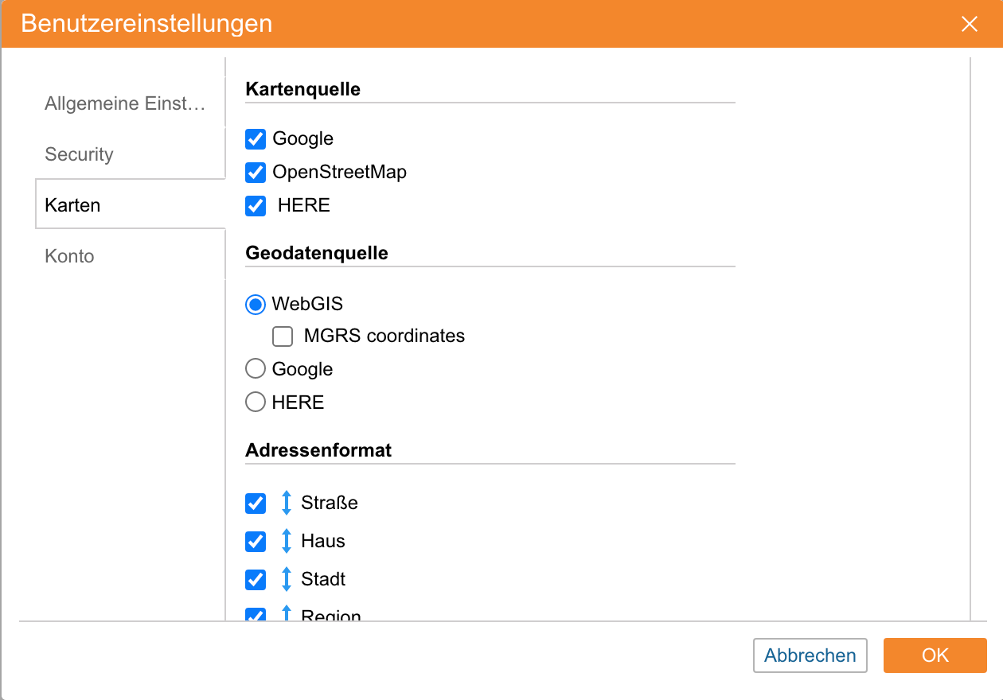
Task: Close the Benutzereinstellungen dialog with the X
Action: click(969, 24)
